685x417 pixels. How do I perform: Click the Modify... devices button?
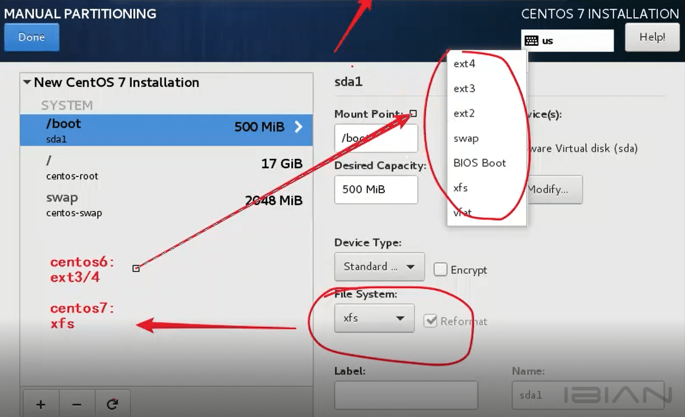[553, 190]
